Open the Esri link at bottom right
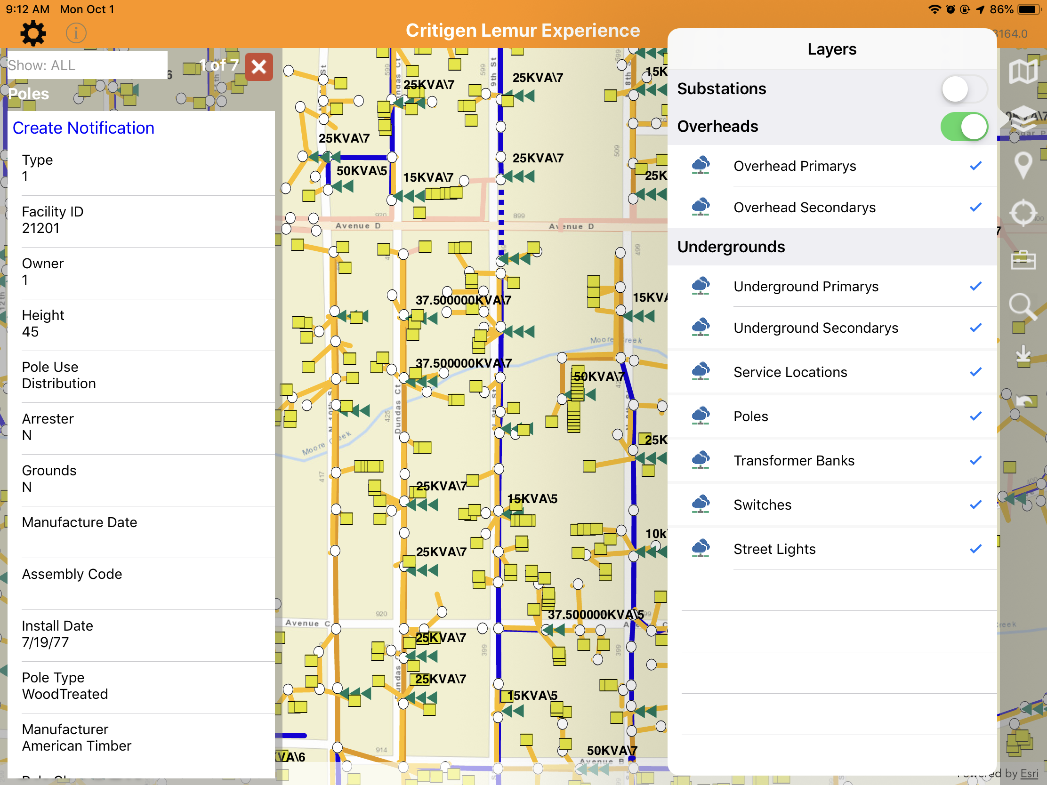 point(1029,773)
